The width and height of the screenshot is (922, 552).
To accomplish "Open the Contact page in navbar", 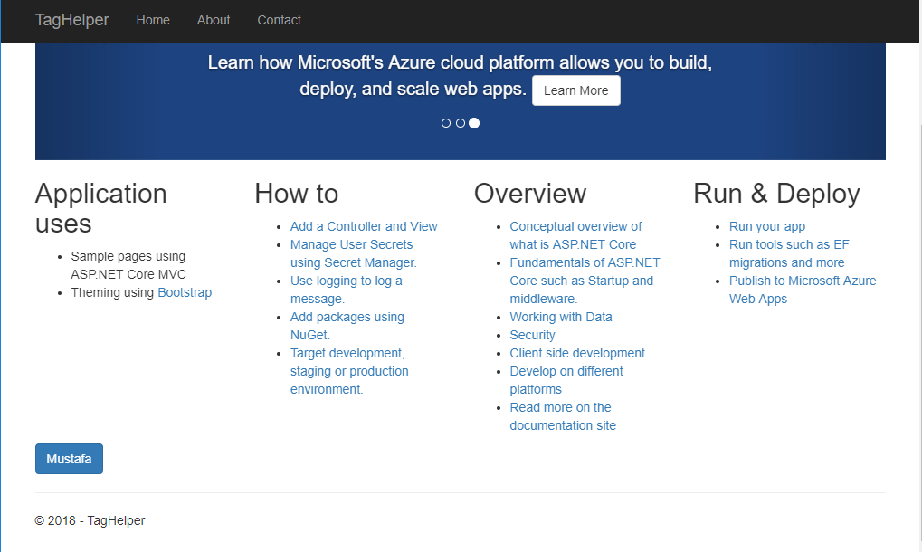I will tap(280, 20).
